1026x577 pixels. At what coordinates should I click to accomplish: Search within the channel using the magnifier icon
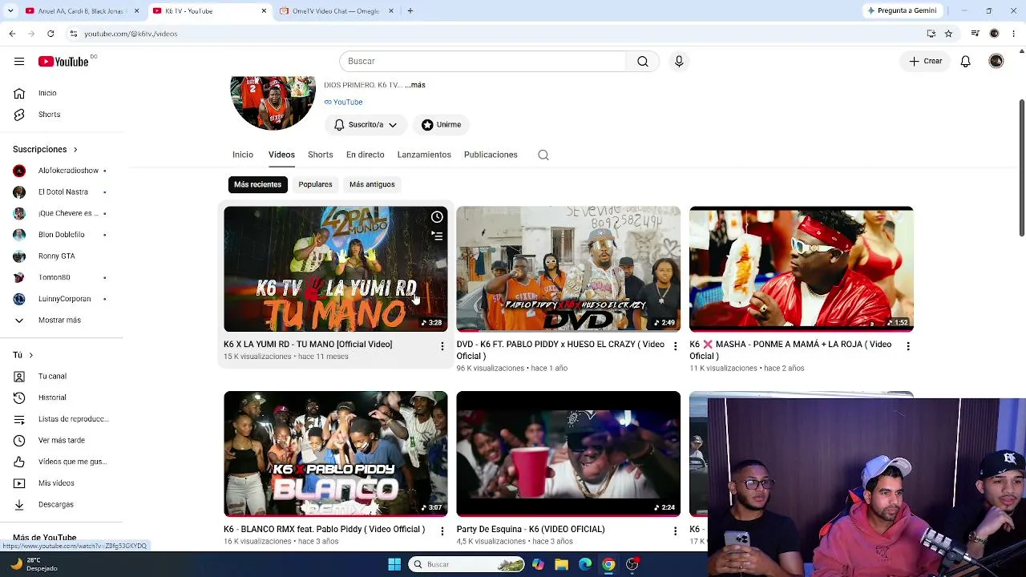(543, 155)
